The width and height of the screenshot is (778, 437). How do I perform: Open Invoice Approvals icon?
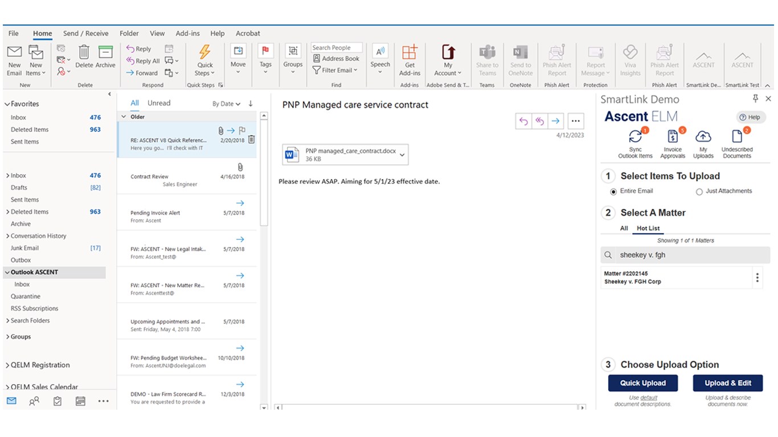(x=673, y=137)
